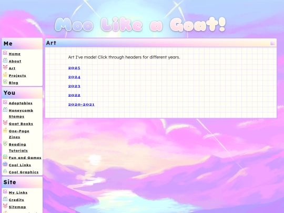Click the icon beside the Blog link
The height and width of the screenshot is (213, 284).
[5, 82]
